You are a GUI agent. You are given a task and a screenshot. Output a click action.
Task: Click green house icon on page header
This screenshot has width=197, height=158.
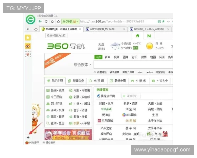coord(138,36)
